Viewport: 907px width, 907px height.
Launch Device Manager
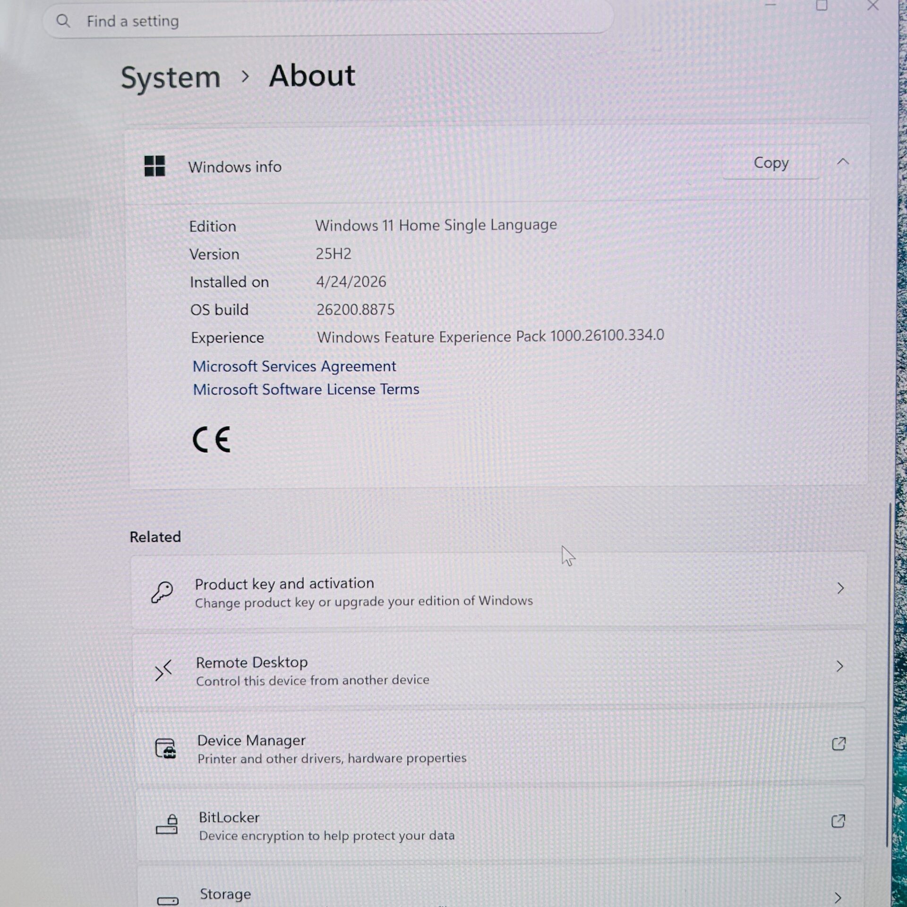click(x=500, y=746)
